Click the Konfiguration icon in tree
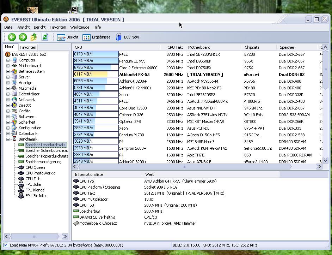Image resolution: width=332 pixels, height=255 pixels. coord(14,128)
